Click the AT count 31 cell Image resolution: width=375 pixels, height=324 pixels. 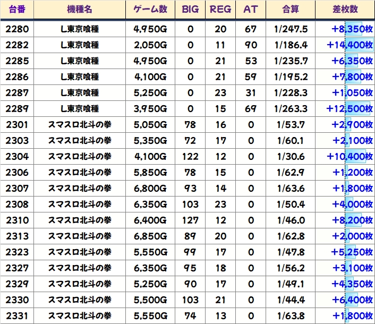251,93
